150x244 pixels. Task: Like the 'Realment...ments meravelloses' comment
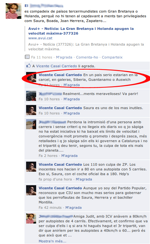(x=72, y=99)
